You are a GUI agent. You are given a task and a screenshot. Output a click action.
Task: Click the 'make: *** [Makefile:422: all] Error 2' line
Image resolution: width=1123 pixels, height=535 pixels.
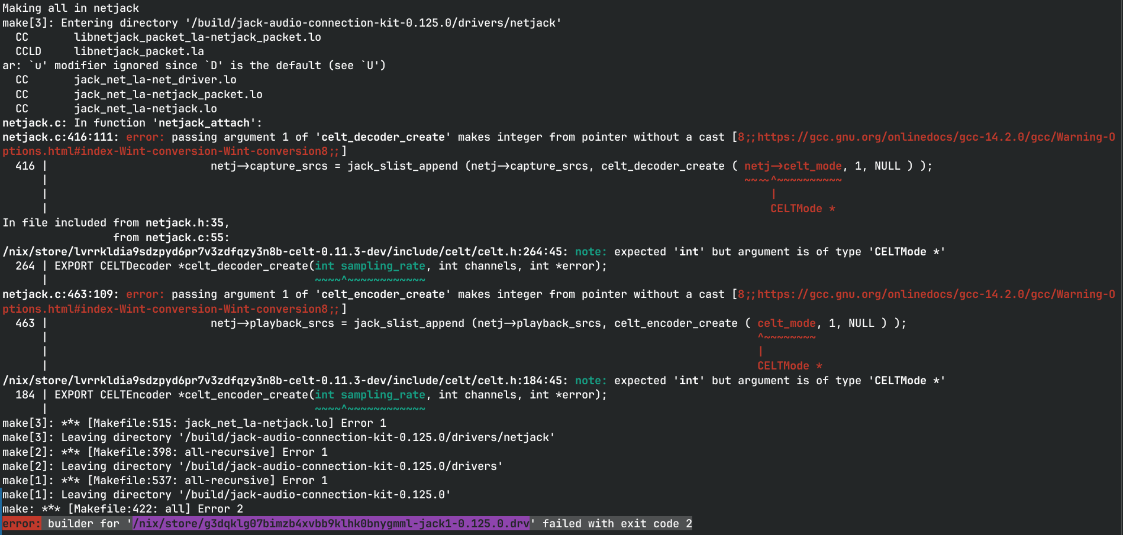(122, 509)
